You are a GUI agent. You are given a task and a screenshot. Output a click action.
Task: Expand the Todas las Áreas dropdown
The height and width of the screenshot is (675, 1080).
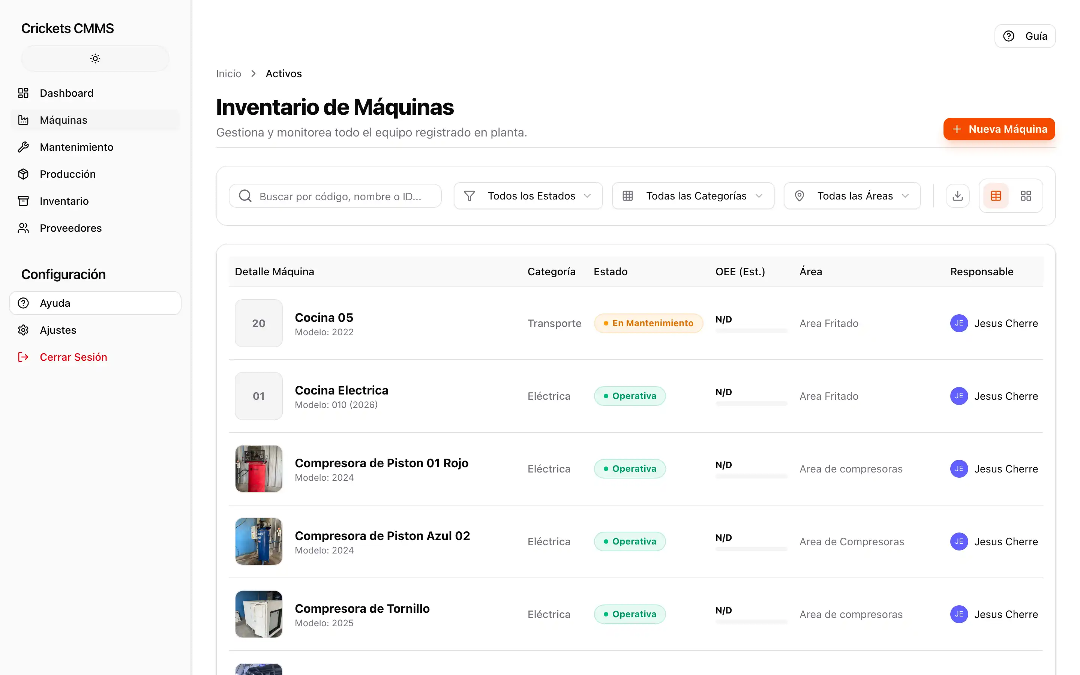(852, 196)
